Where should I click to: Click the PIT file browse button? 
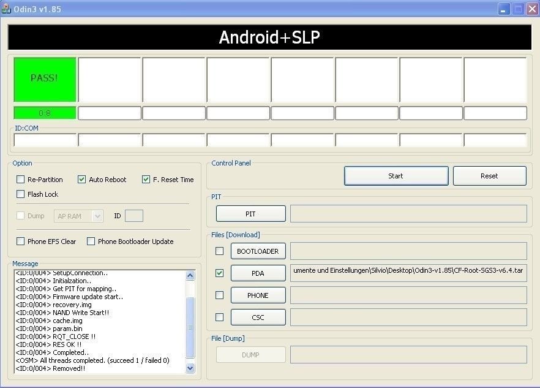pos(250,214)
